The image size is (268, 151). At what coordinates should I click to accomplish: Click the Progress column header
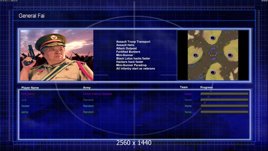point(206,87)
